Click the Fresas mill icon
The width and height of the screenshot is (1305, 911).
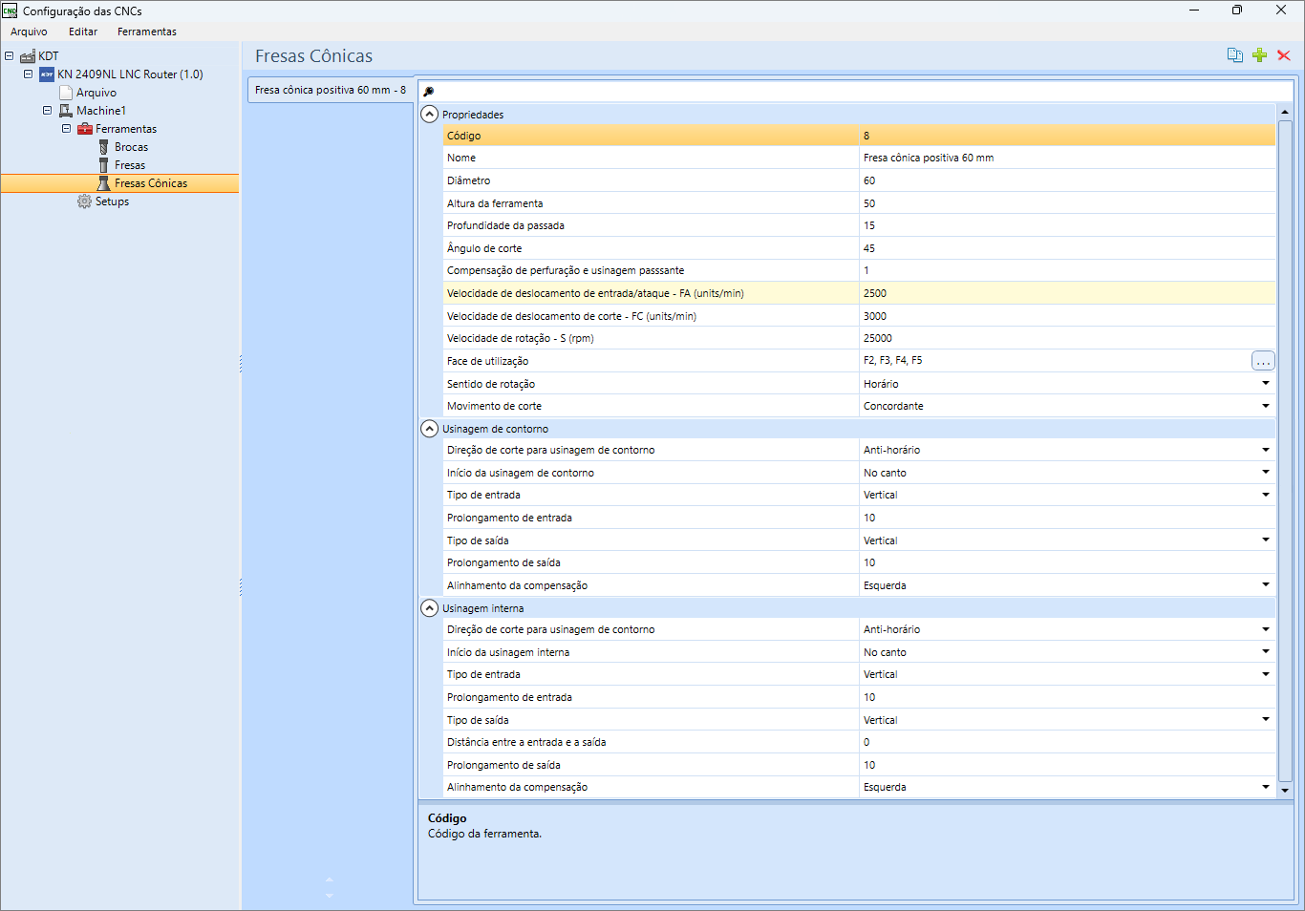click(x=104, y=165)
